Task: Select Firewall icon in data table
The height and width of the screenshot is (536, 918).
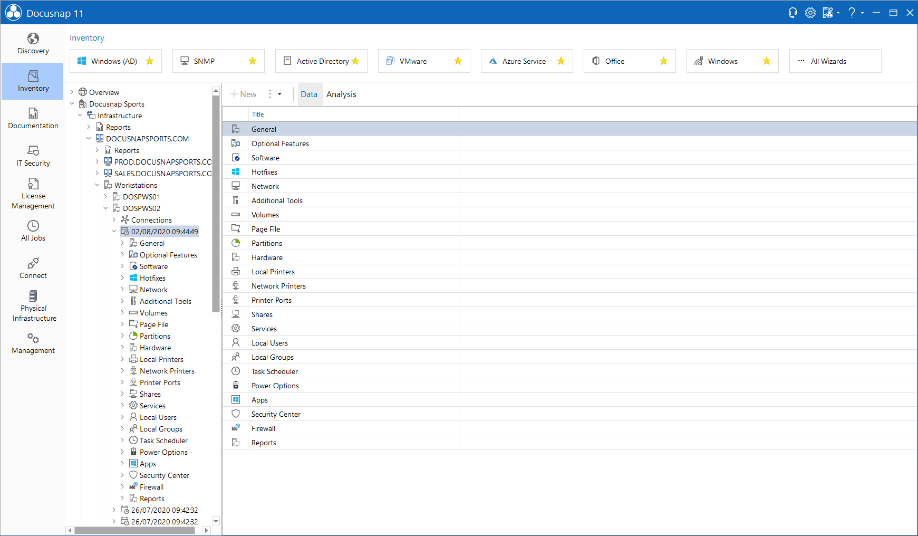Action: pyautogui.click(x=236, y=428)
